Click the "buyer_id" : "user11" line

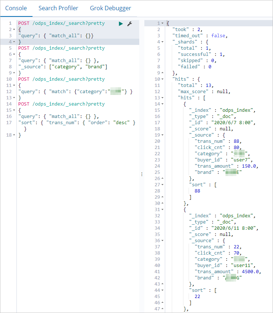225,266
